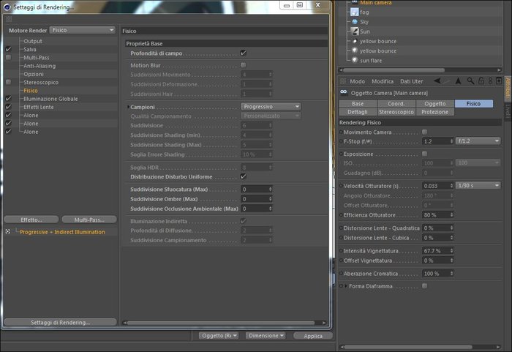
Task: Open the magnifier search in Attributes panel
Action: [x=470, y=80]
